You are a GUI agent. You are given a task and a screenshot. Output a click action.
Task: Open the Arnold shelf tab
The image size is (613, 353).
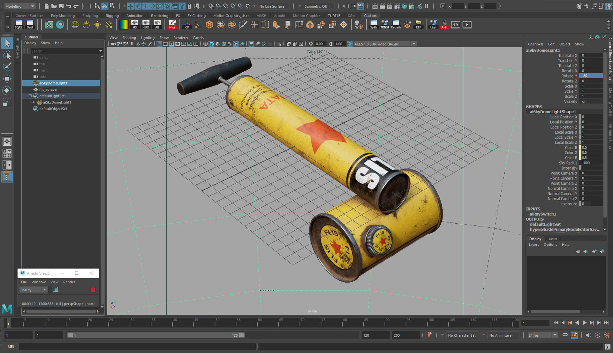(x=279, y=15)
